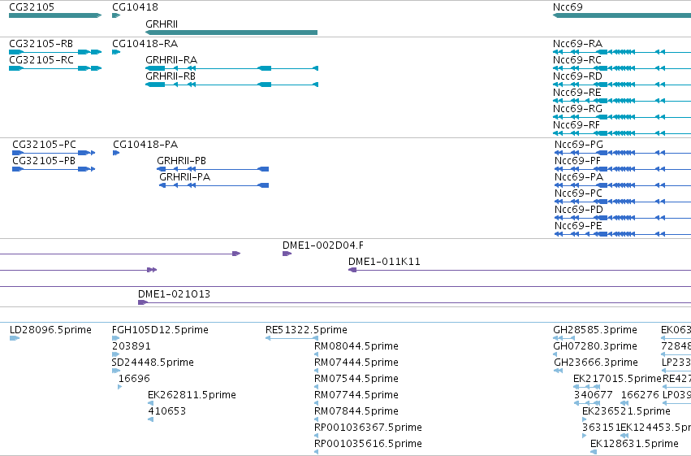Click the Ncc69-PA protein label
The image size is (691, 456).
(x=579, y=177)
